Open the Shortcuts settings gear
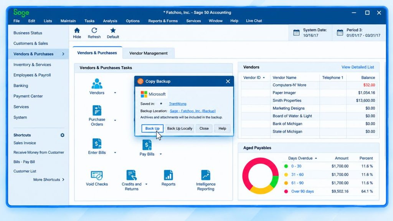393x221 pixels. pos(63,135)
